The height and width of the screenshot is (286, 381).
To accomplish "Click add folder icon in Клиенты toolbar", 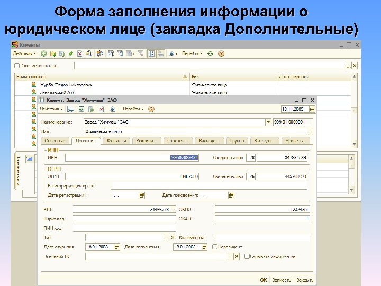I will [53, 53].
